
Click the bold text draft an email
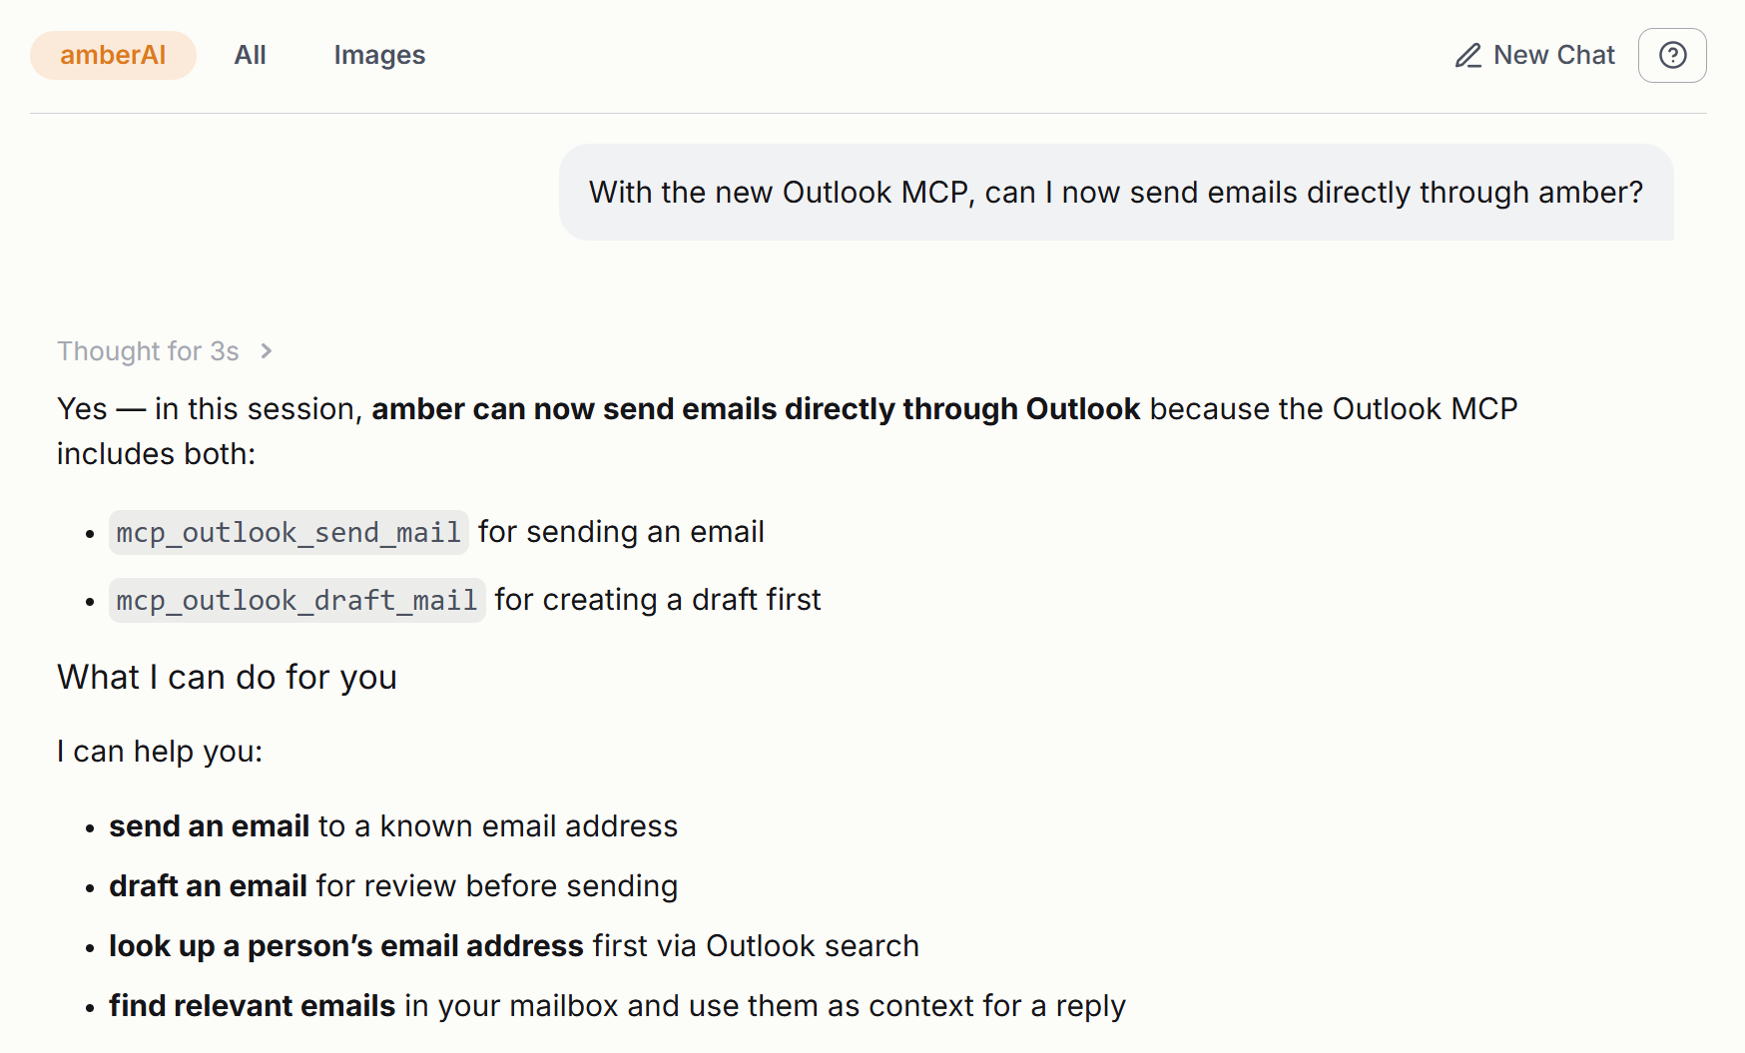208,886
